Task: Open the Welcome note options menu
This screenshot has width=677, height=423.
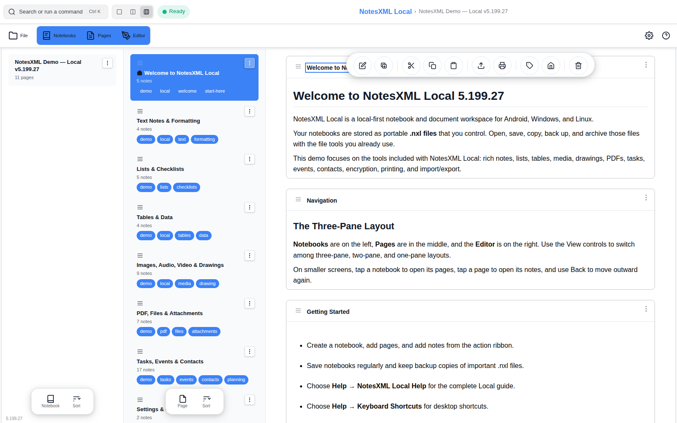Action: coord(646,65)
